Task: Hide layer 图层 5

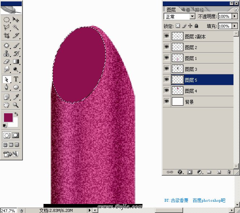Action: tap(166, 79)
